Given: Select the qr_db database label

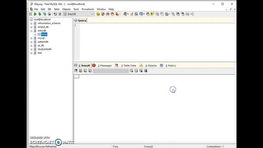Looking at the screenshot, I should click(41, 46).
